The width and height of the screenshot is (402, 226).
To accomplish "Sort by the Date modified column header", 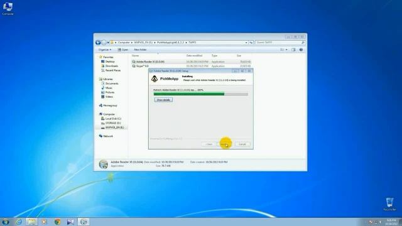I will tap(194, 56).
